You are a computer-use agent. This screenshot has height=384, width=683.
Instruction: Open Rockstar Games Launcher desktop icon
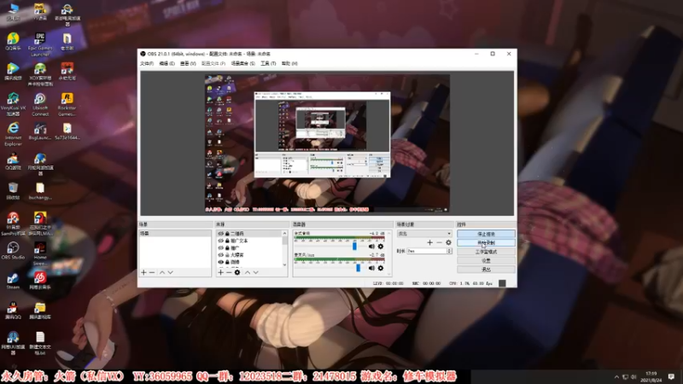tap(67, 104)
